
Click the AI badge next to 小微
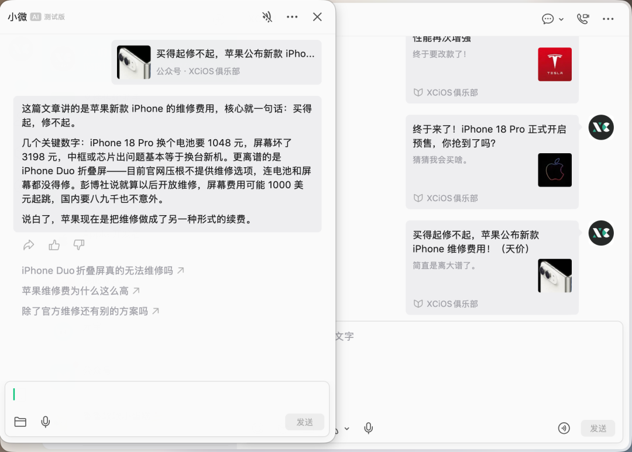(36, 17)
